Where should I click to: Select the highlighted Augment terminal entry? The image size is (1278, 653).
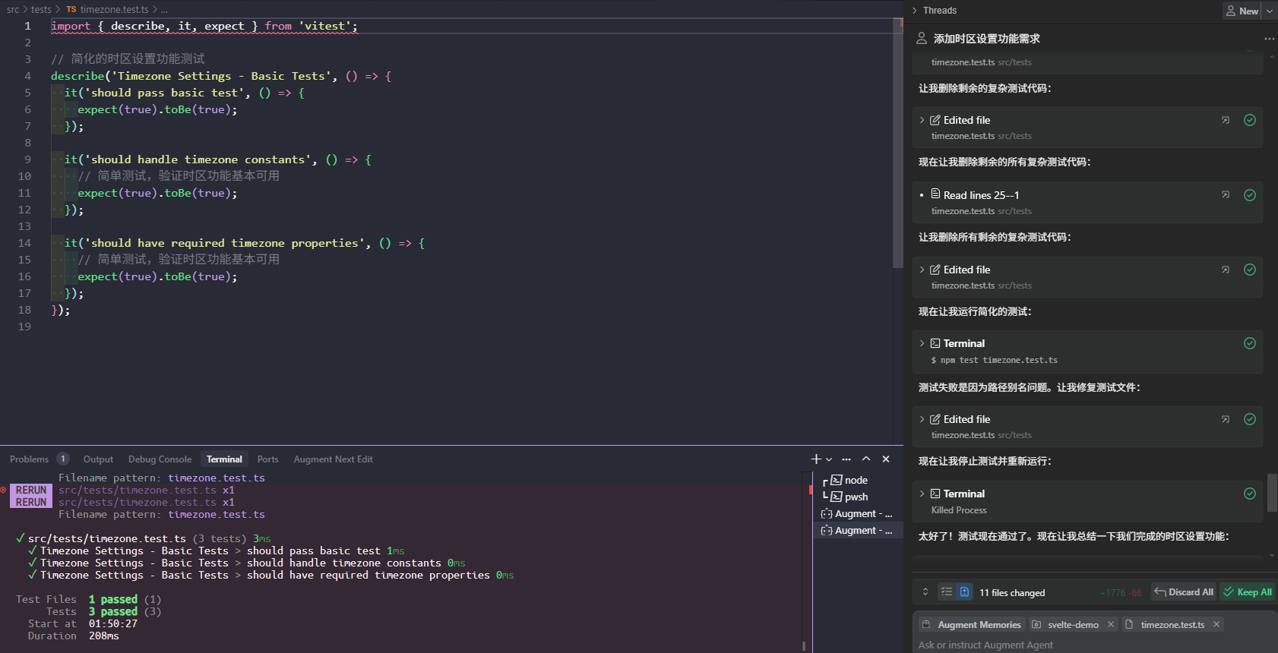point(856,531)
